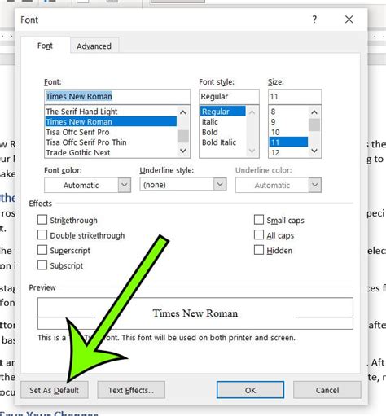Select Regular font style
The height and width of the screenshot is (416, 386).
pyautogui.click(x=223, y=112)
